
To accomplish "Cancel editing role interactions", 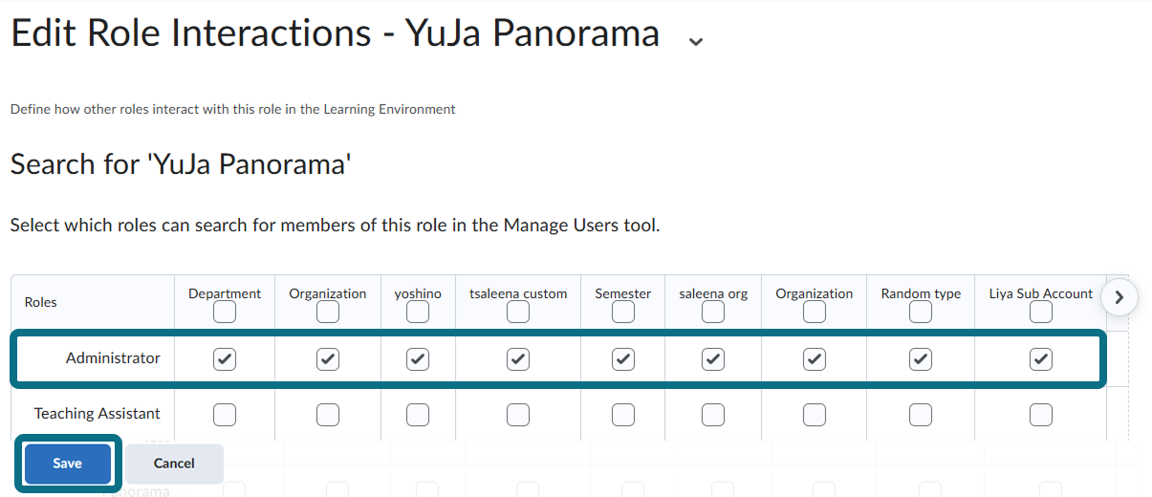I will pos(174,464).
